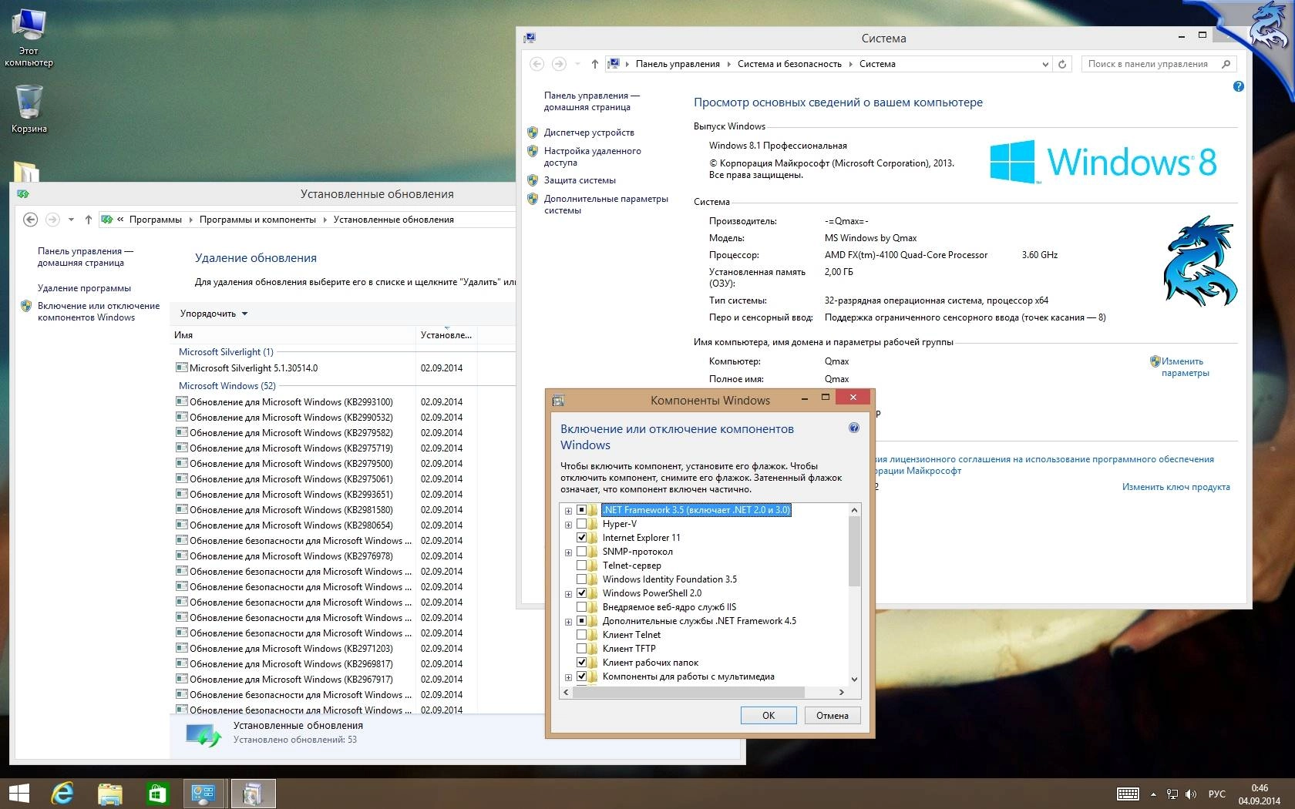The height and width of the screenshot is (809, 1295).
Task: Click 'Система и безопасность' breadcrumb
Action: pyautogui.click(x=789, y=64)
